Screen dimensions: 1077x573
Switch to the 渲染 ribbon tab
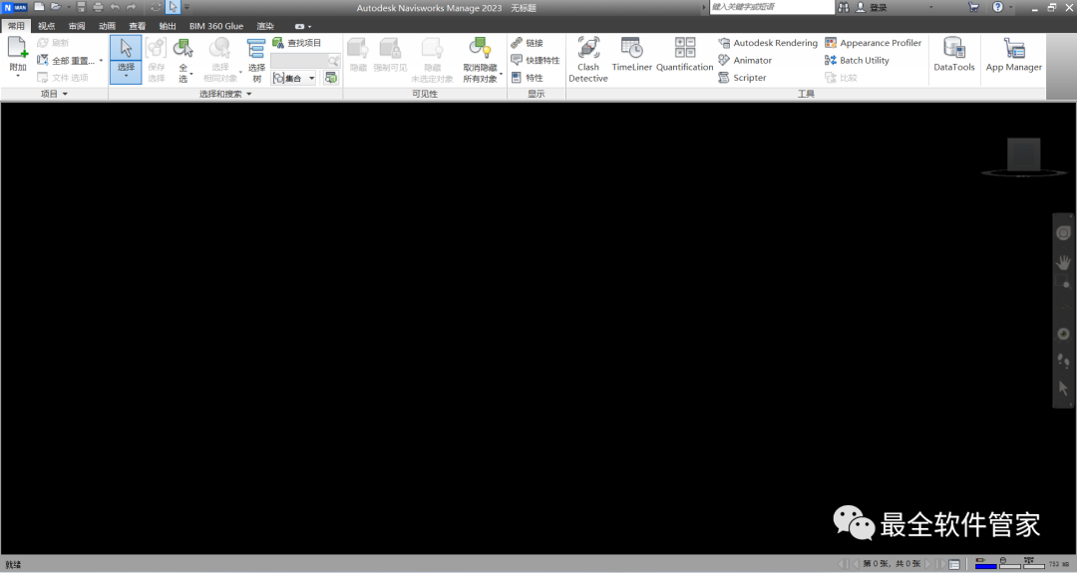point(265,26)
